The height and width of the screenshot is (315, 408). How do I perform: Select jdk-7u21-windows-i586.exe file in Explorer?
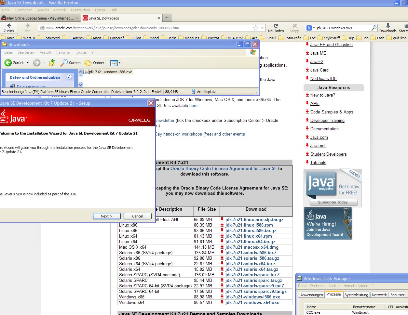point(108,72)
